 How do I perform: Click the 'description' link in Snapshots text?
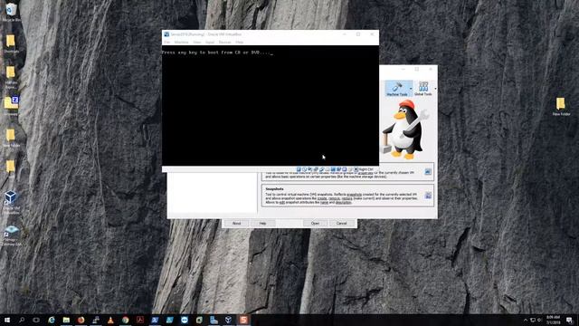(344, 203)
